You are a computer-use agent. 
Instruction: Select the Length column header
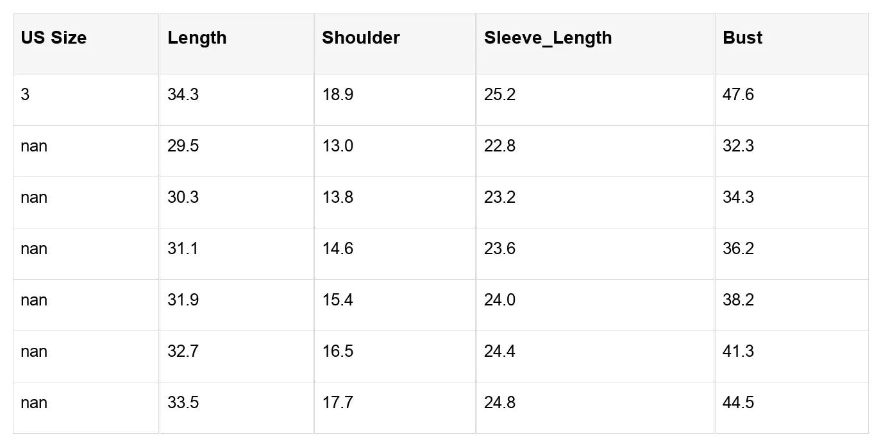coord(197,38)
